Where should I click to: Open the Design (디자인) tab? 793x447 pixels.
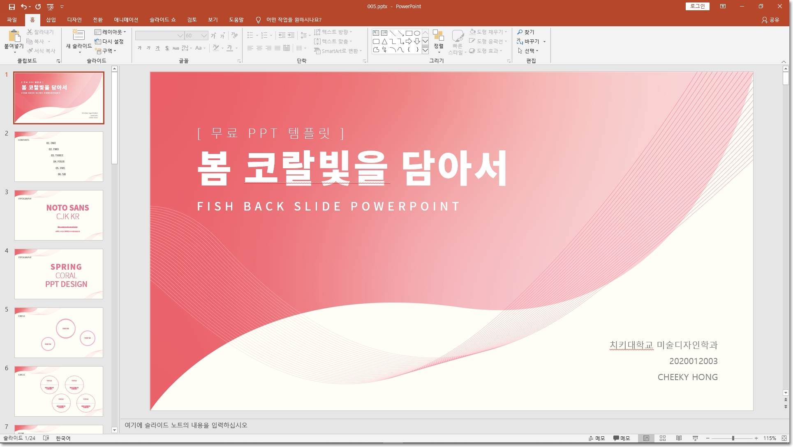74,20
